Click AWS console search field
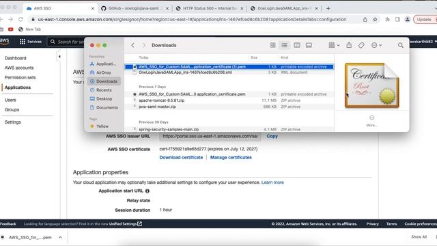The width and height of the screenshot is (437, 246). point(66,42)
